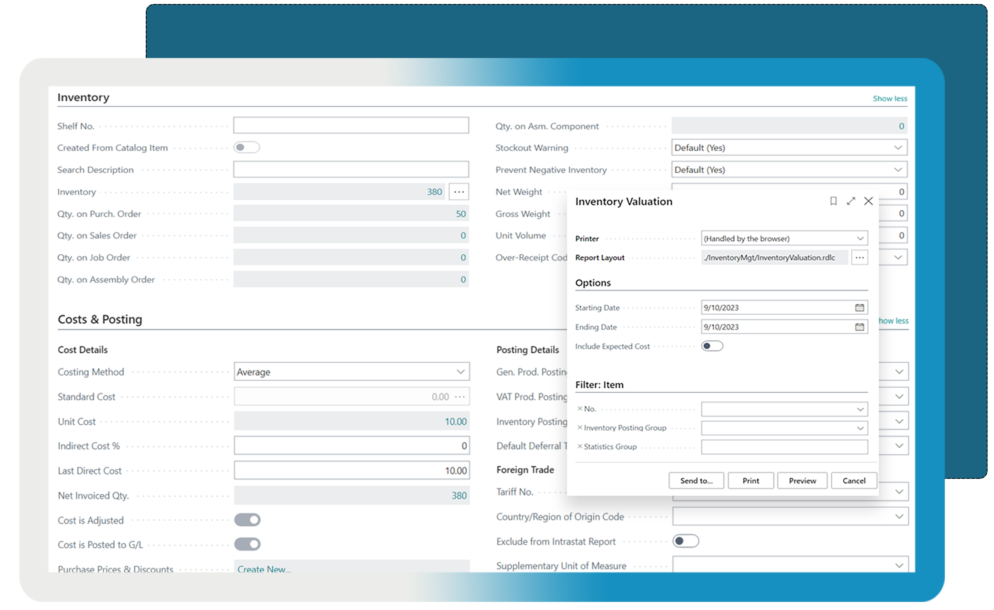Open Prevent Negative Inventory dropdown

897,170
